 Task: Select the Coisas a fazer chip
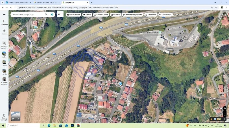[x=101, y=15]
